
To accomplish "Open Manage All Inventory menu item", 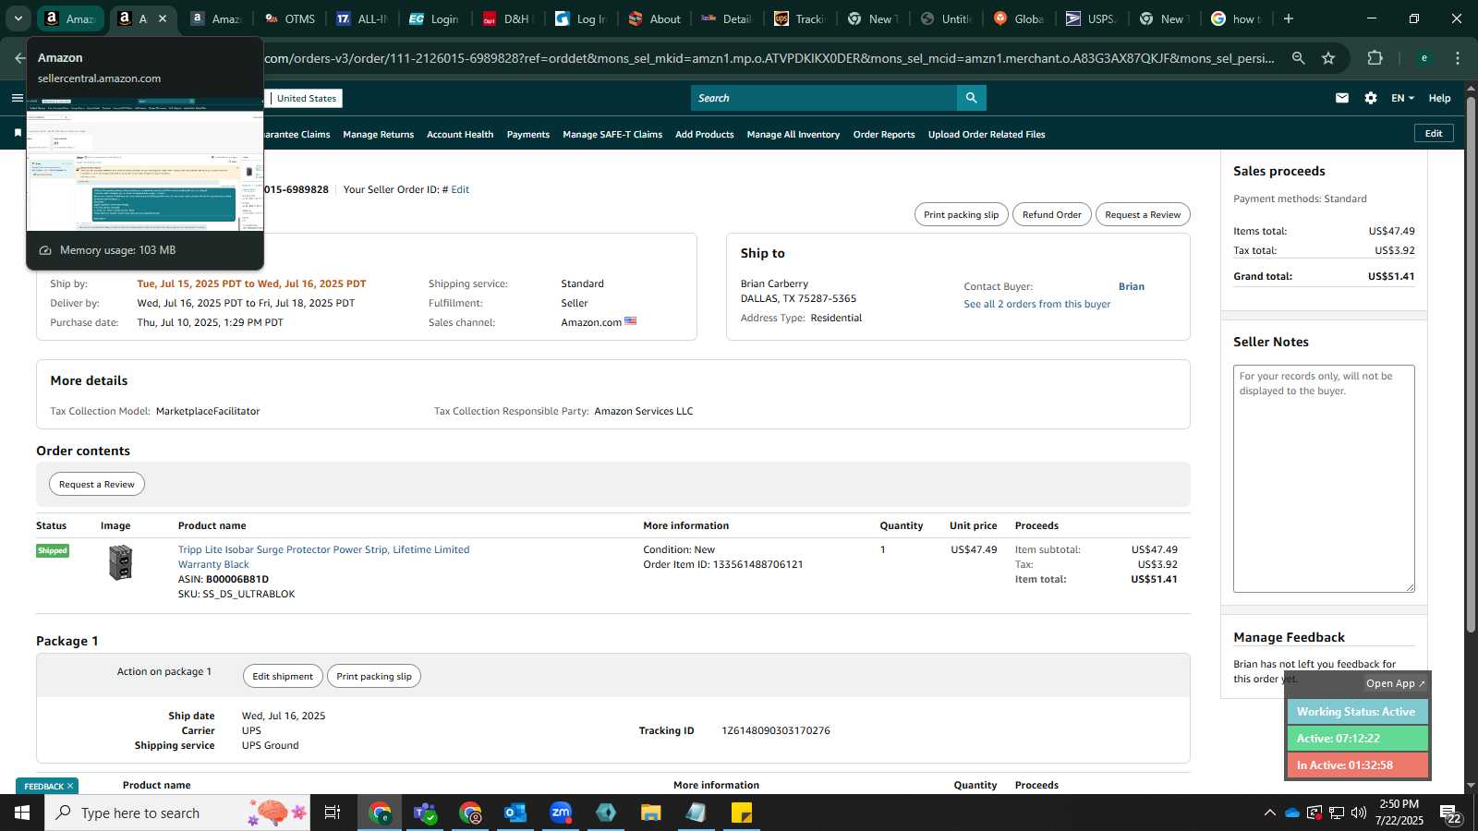I will click(794, 134).
